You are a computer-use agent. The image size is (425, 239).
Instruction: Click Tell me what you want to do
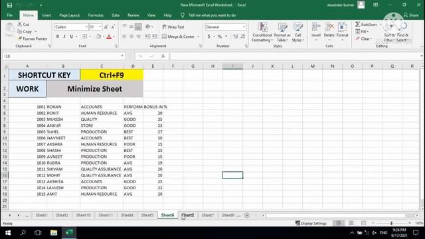pyautogui.click(x=212, y=15)
